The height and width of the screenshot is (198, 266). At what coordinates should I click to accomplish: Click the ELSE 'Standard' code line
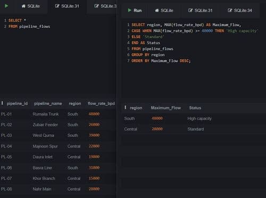[x=147, y=37]
